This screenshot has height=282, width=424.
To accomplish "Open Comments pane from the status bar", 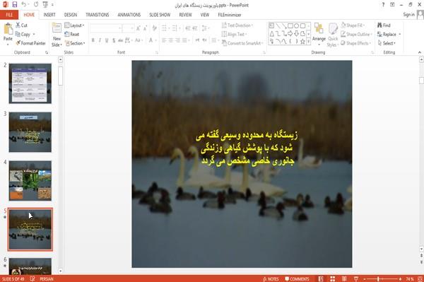I will click(297, 279).
